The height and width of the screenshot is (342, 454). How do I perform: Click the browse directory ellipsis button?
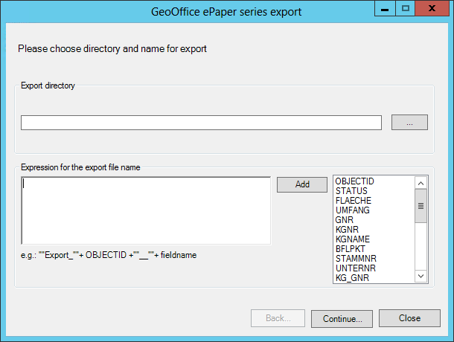tap(409, 123)
